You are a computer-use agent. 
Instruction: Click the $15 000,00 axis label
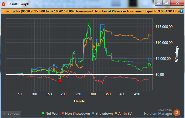pyautogui.click(x=164, y=27)
